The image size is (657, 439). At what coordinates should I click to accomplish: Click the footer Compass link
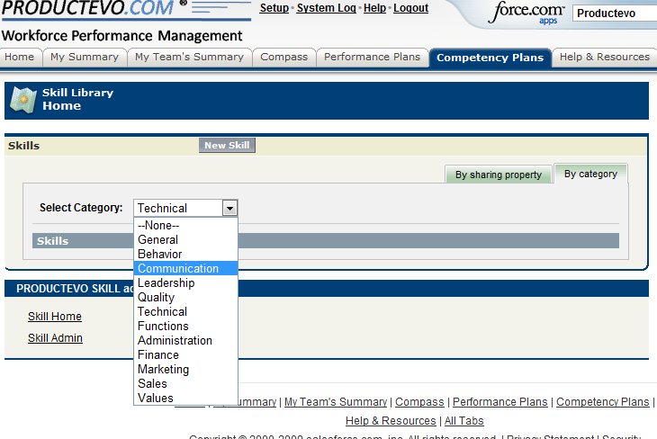coord(419,402)
